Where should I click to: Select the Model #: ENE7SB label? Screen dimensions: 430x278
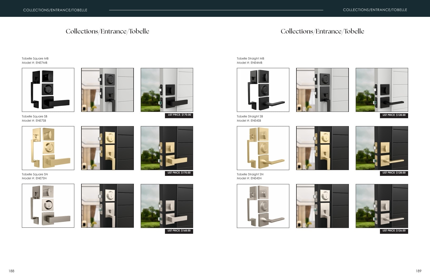[34, 121]
